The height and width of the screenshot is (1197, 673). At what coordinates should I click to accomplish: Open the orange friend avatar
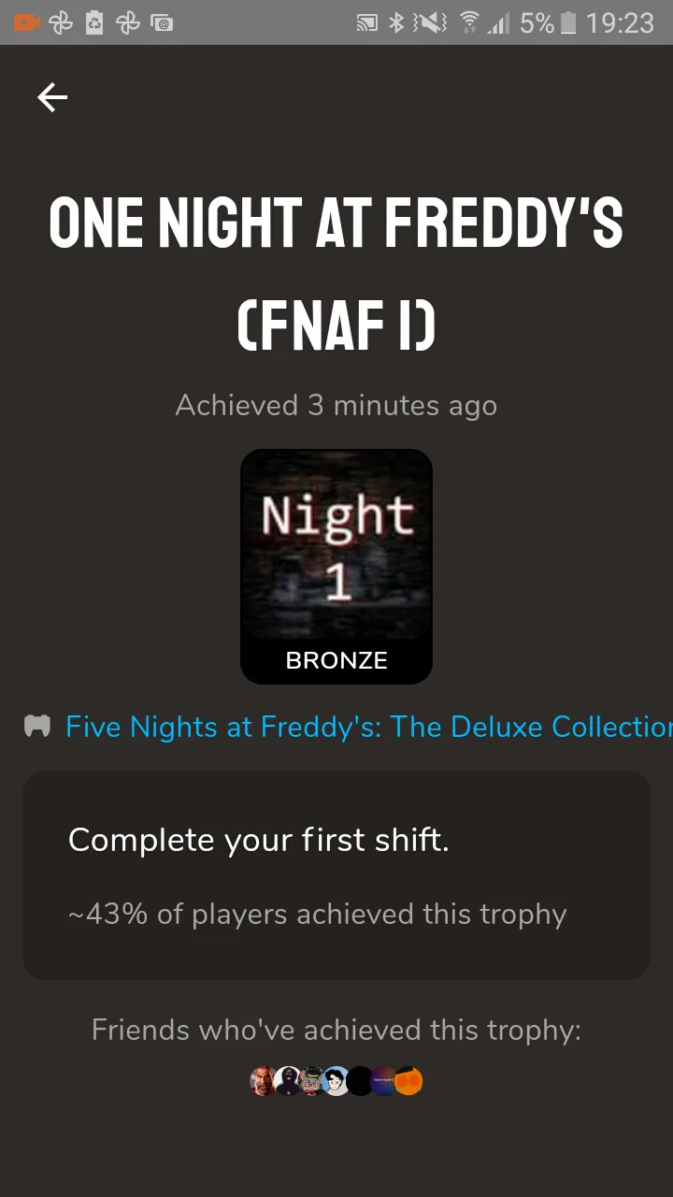pos(409,1082)
